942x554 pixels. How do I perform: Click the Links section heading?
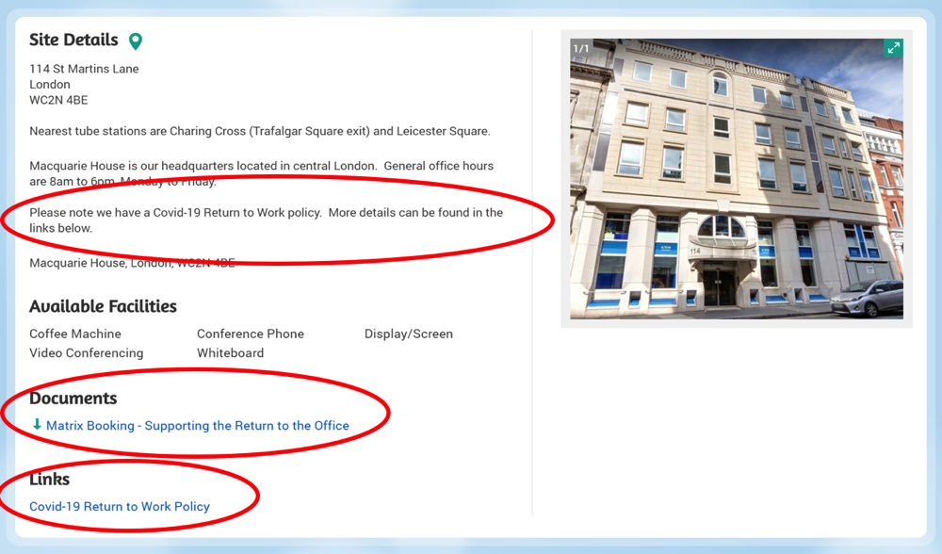[49, 480]
